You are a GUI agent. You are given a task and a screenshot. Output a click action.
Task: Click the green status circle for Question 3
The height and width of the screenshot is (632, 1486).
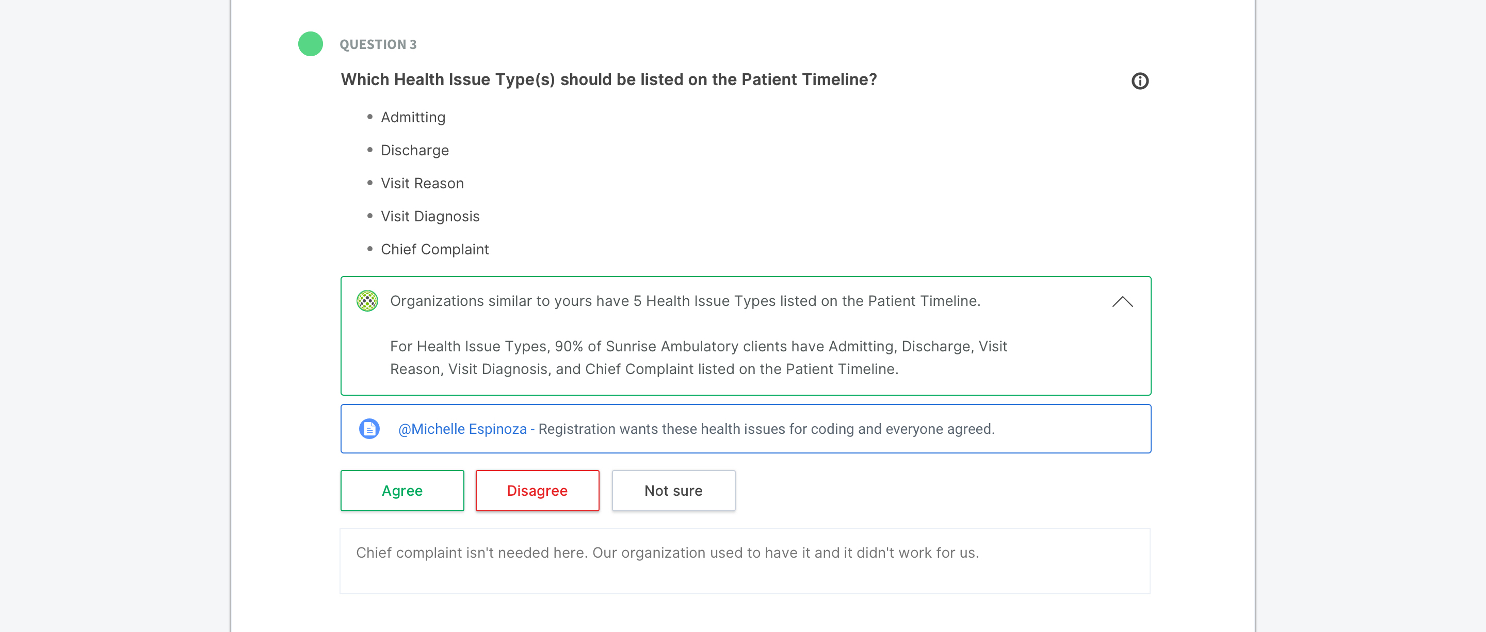coord(310,44)
